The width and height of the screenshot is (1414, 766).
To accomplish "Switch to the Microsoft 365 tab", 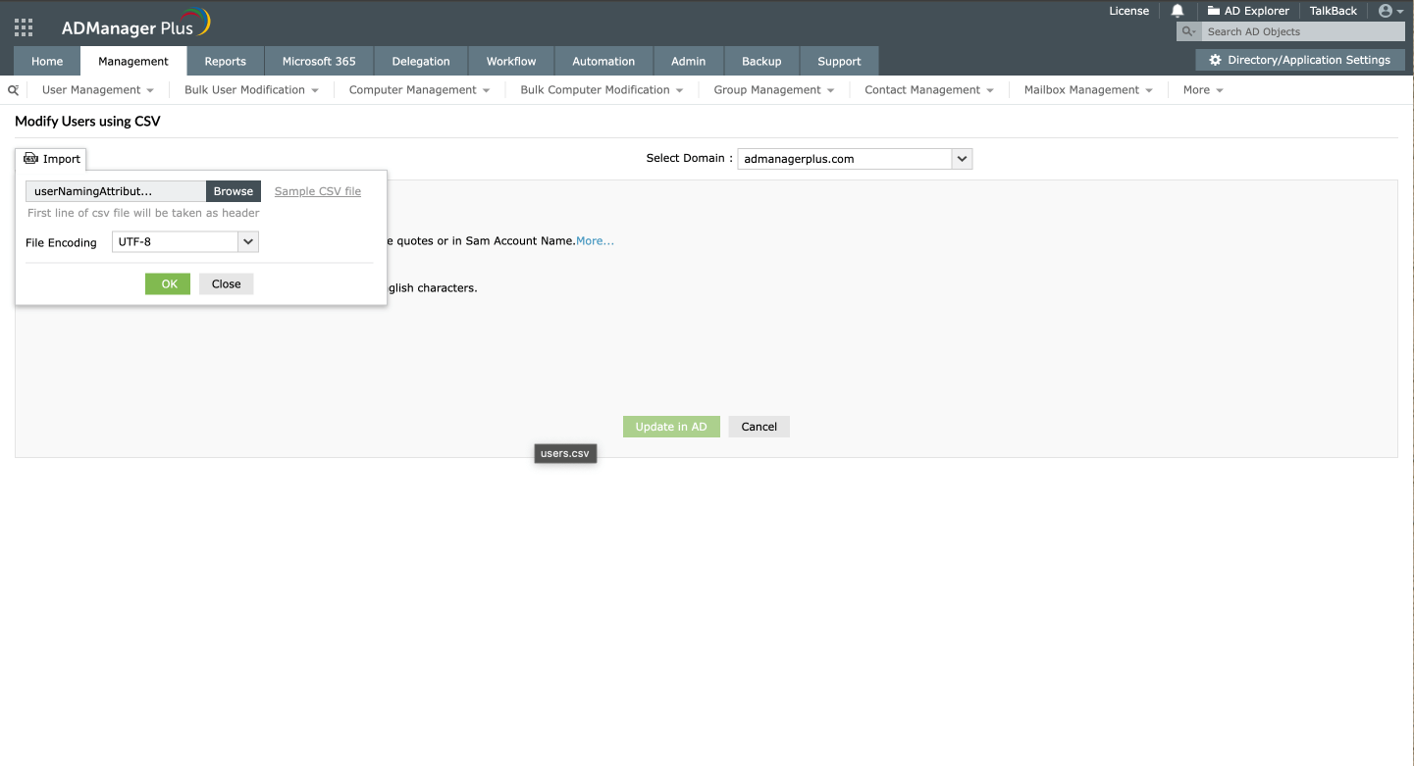I will pos(319,60).
